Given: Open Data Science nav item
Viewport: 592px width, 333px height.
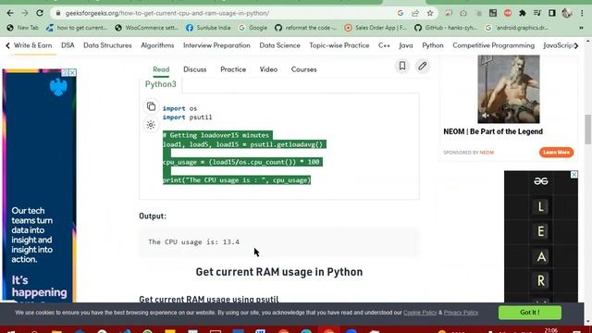Looking at the screenshot, I should pos(279,45).
